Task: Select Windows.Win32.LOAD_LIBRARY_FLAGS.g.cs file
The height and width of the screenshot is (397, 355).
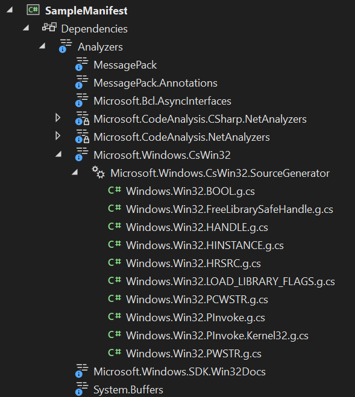Action: pos(230,282)
